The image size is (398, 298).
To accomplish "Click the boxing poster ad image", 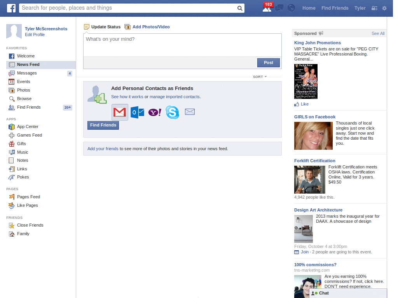I will [x=305, y=81].
